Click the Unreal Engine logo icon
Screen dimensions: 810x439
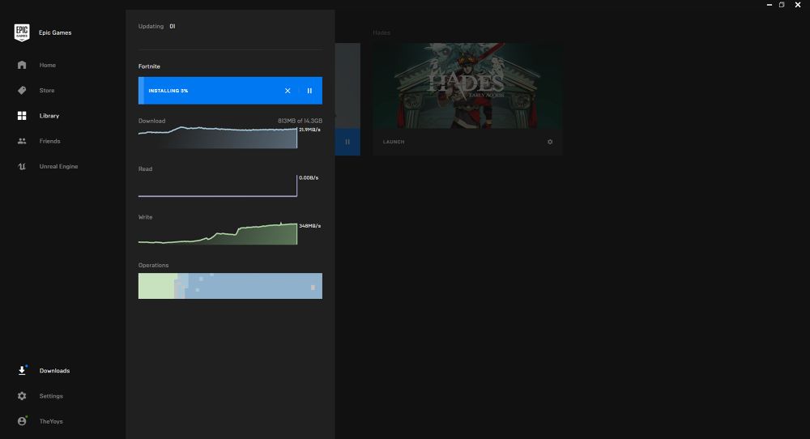pos(22,167)
